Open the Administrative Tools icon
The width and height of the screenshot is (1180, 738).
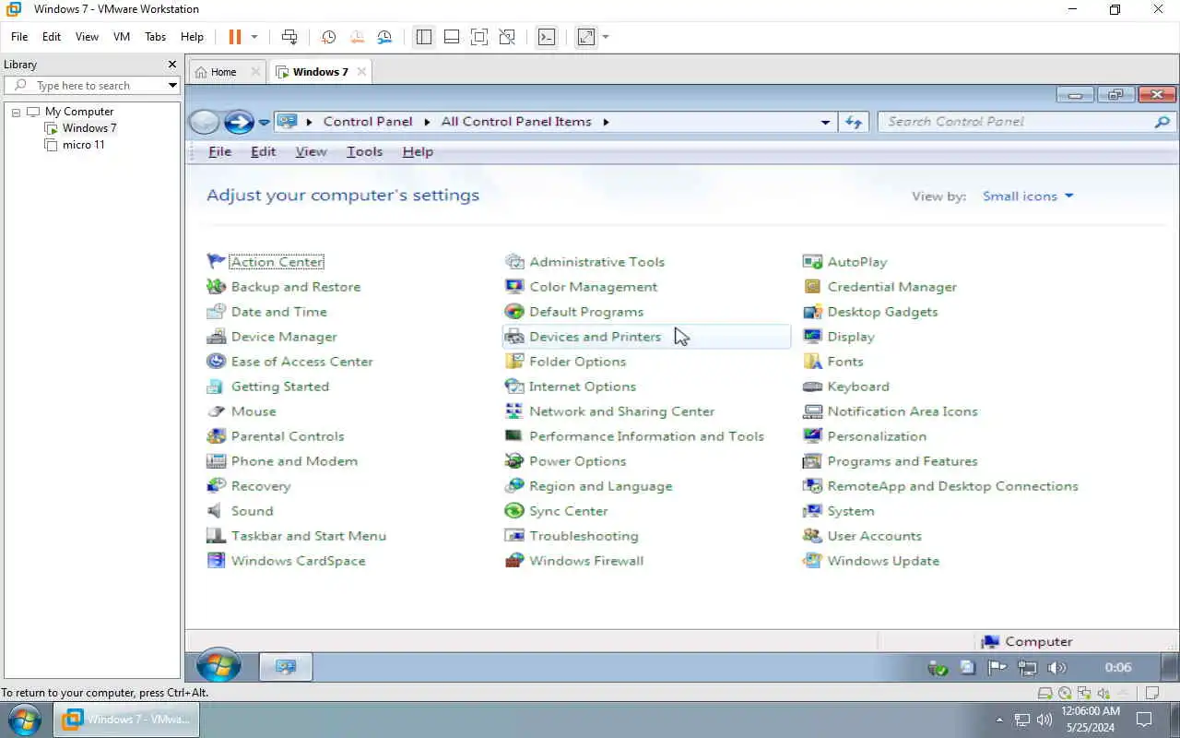coord(514,262)
